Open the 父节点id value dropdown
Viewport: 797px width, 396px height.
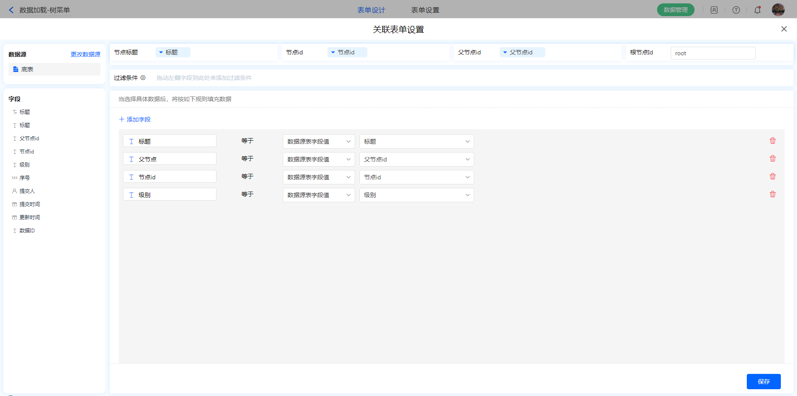pyautogui.click(x=416, y=159)
